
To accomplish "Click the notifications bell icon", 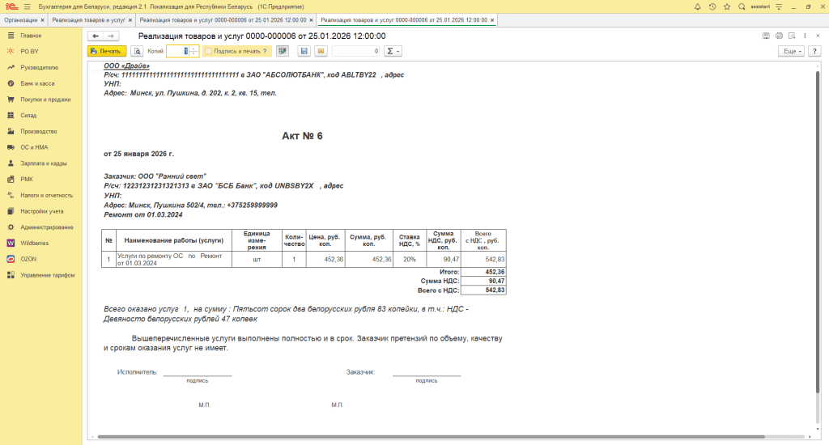I will [698, 6].
